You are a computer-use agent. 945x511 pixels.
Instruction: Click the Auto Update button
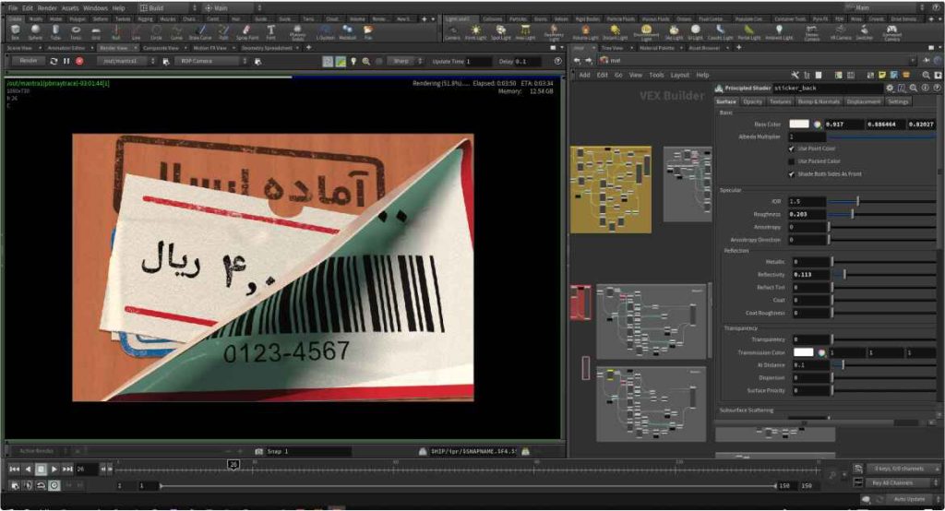tap(909, 499)
